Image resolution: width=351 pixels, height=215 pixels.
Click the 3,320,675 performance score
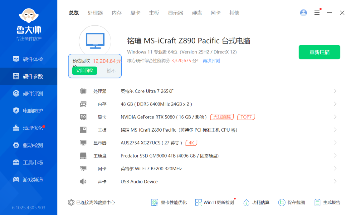[181, 61]
